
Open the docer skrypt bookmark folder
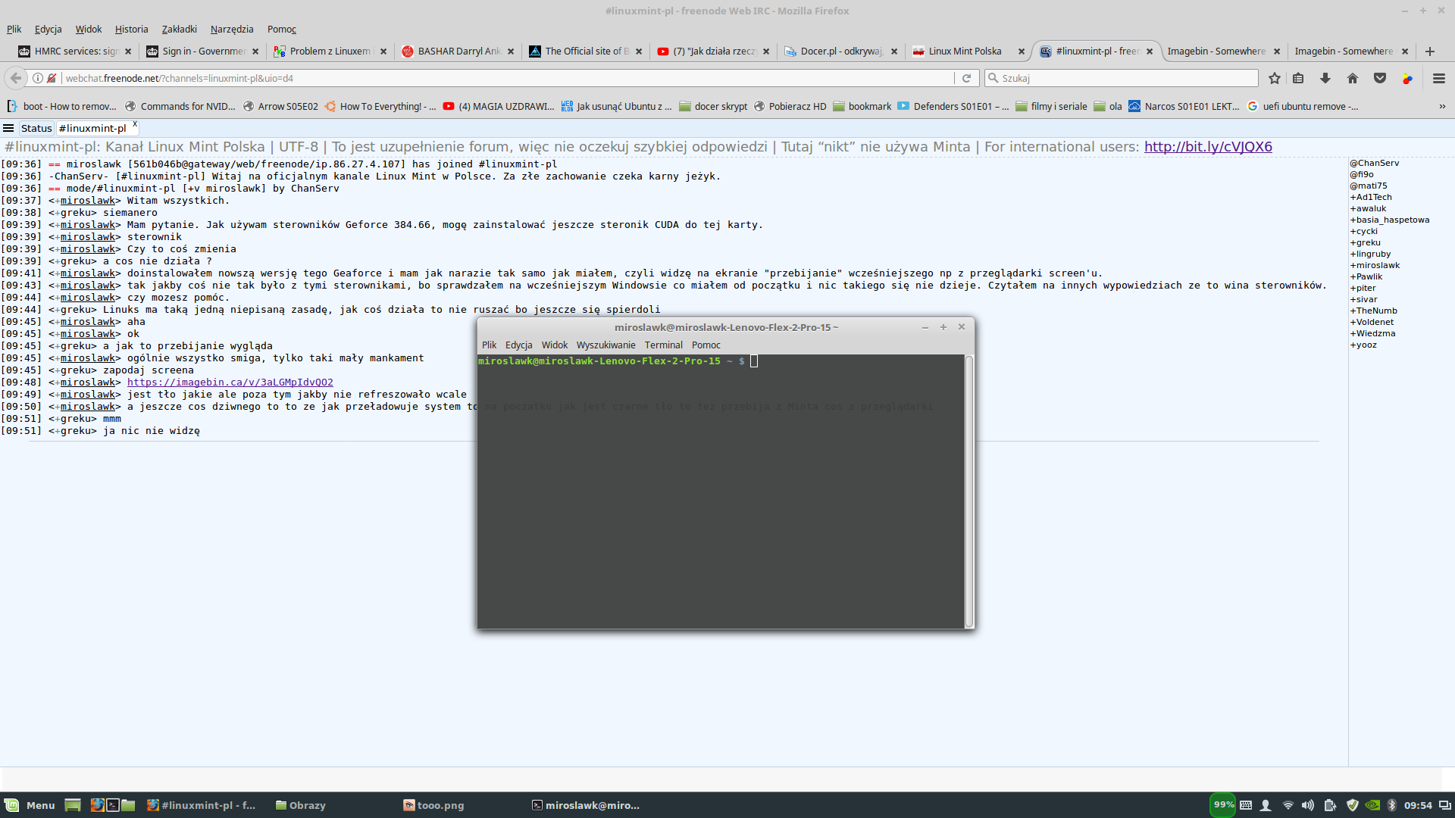click(x=713, y=106)
